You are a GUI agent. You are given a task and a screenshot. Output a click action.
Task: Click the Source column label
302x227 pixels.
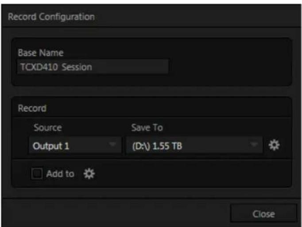[x=47, y=128]
